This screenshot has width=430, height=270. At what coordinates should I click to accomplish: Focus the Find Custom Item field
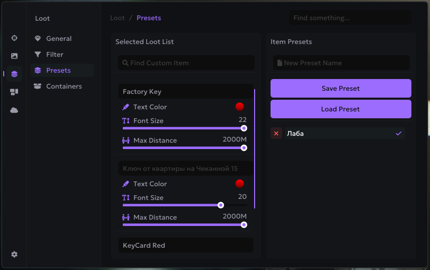[186, 63]
